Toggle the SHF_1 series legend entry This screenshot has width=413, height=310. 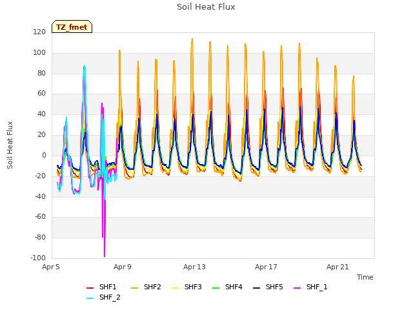pos(310,287)
